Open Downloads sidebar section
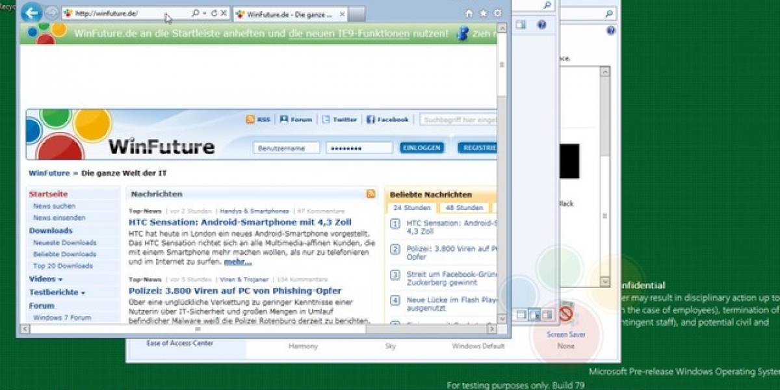Viewport: 780px width, 390px height. (x=51, y=230)
